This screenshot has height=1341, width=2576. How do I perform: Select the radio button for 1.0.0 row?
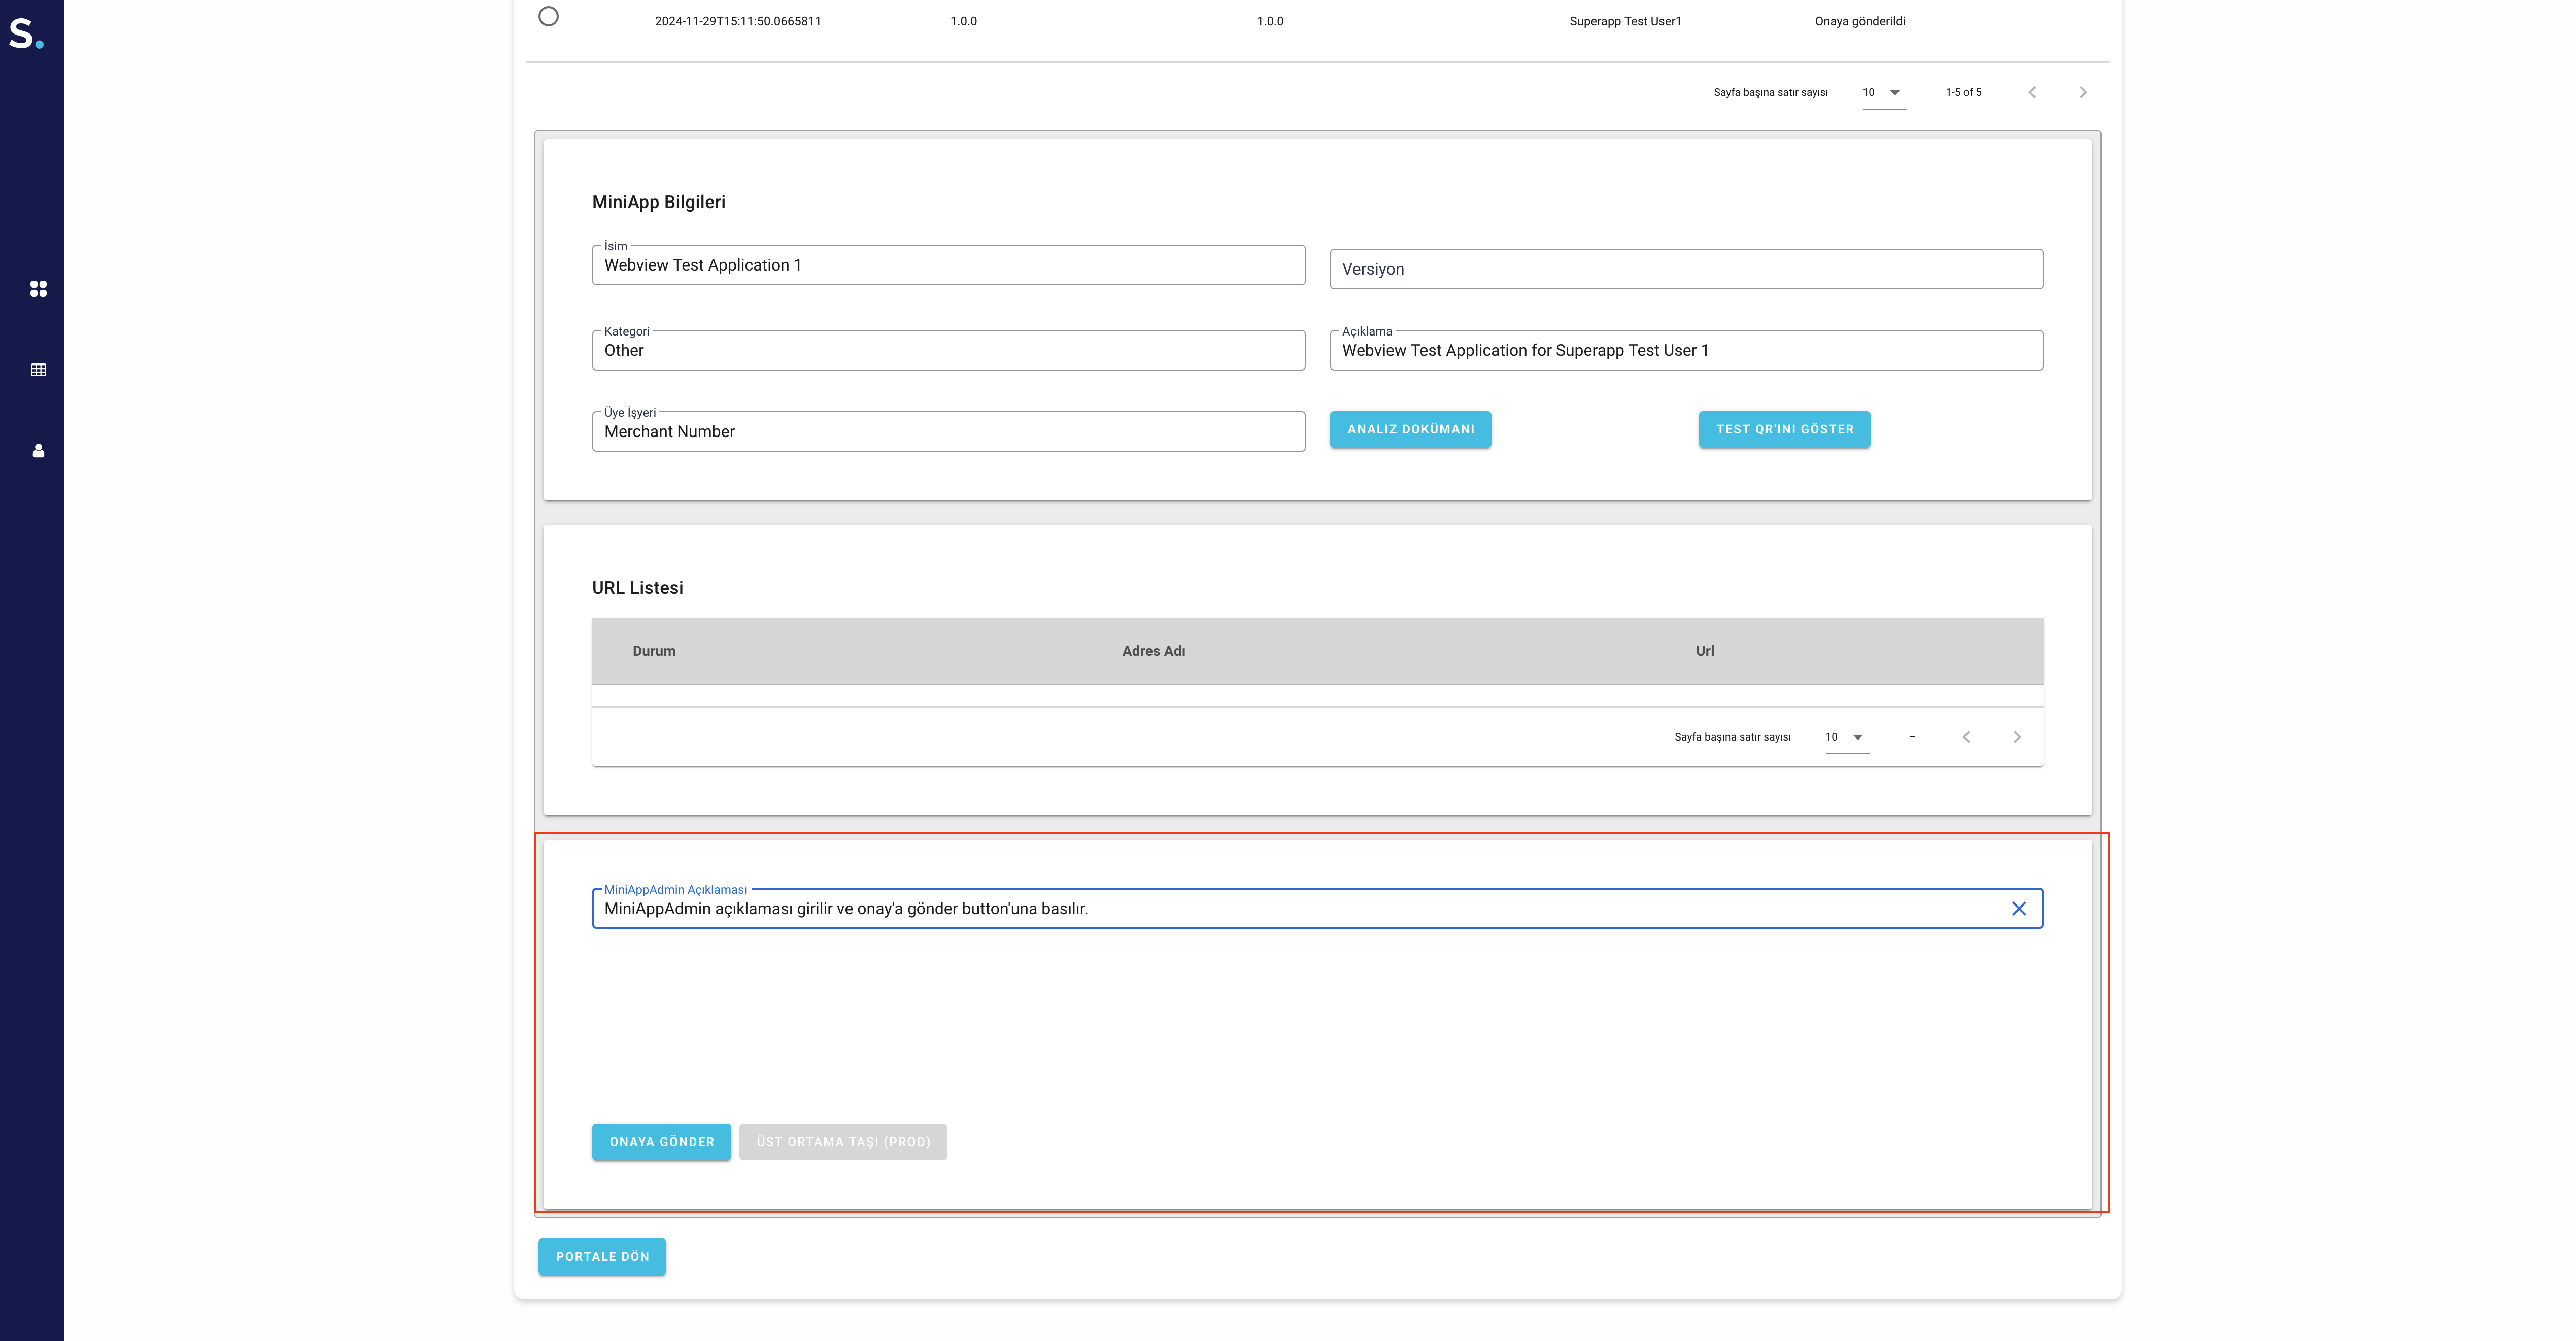pyautogui.click(x=548, y=17)
